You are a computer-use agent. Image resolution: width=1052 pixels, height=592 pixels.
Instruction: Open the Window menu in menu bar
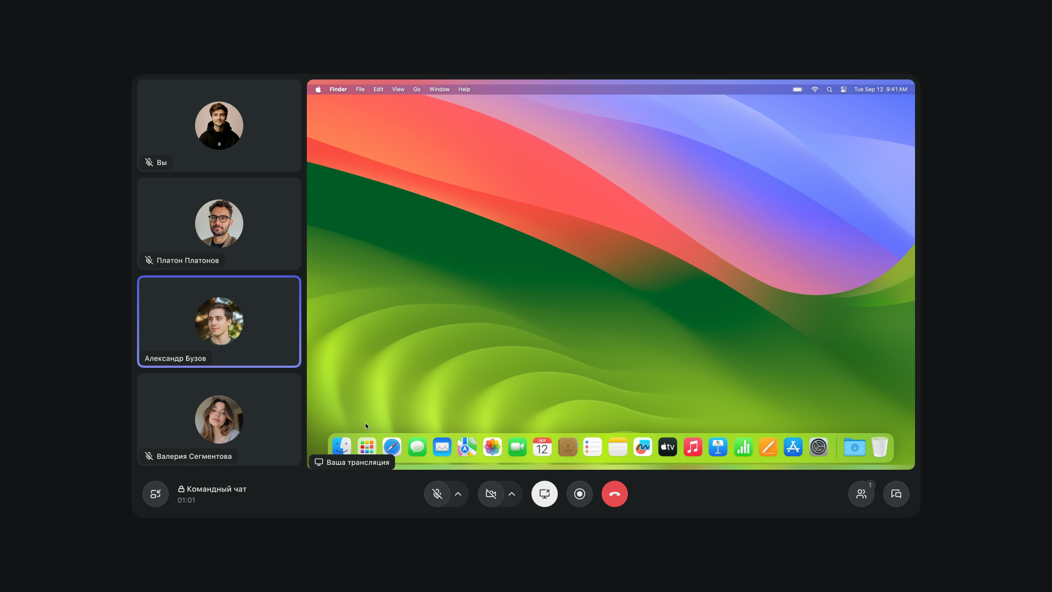(439, 89)
